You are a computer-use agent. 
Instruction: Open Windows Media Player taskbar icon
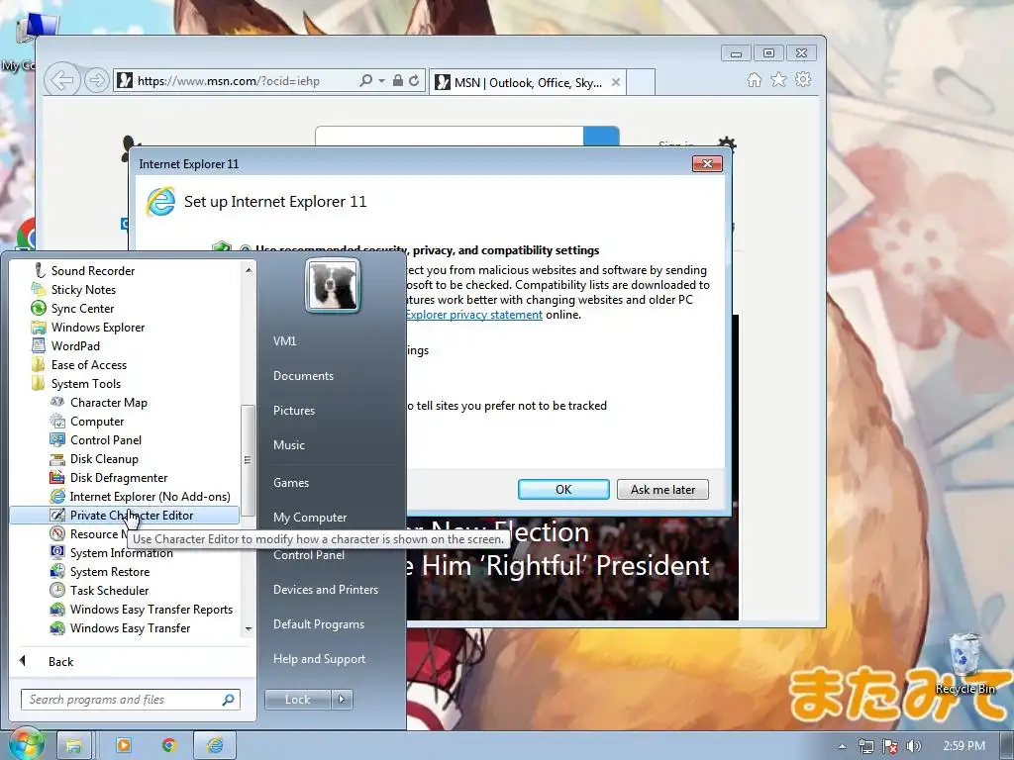[x=123, y=745]
